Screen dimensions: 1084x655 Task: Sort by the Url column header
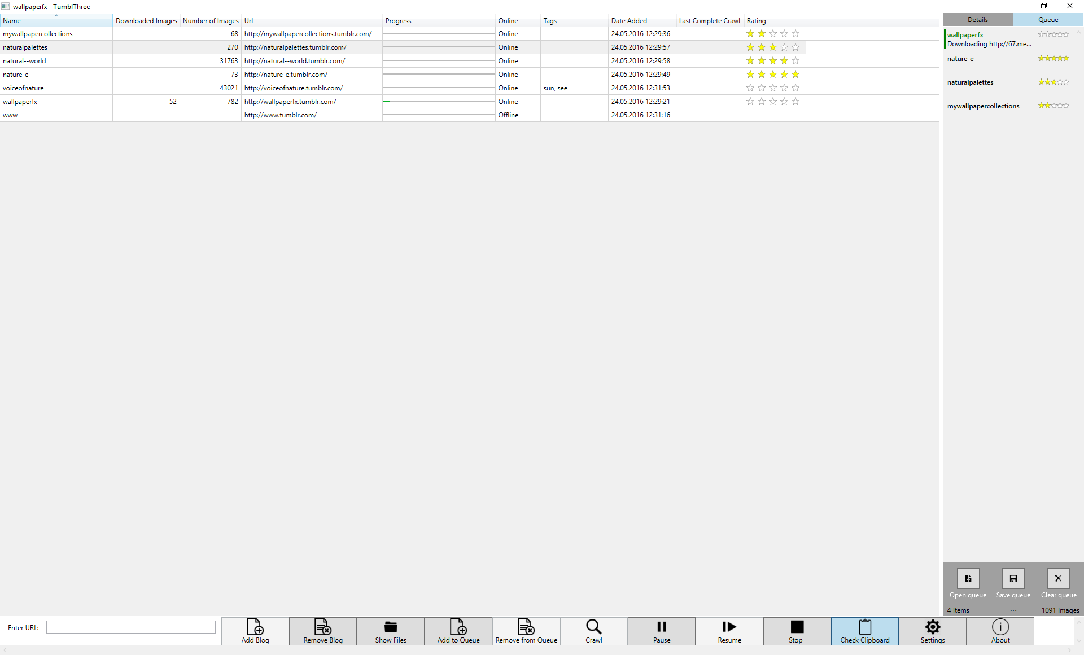point(312,21)
